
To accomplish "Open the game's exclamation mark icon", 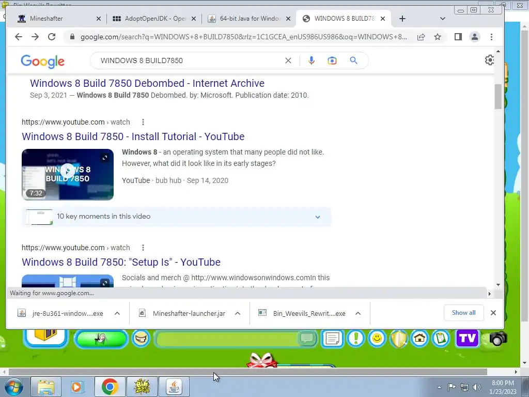I will tap(355, 338).
